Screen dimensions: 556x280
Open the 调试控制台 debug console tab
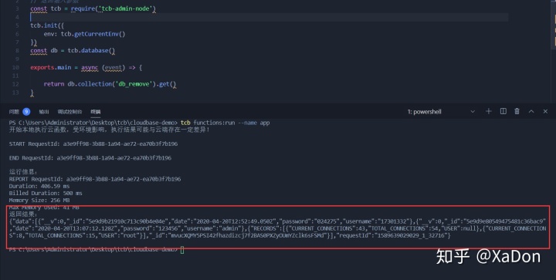tap(69, 112)
